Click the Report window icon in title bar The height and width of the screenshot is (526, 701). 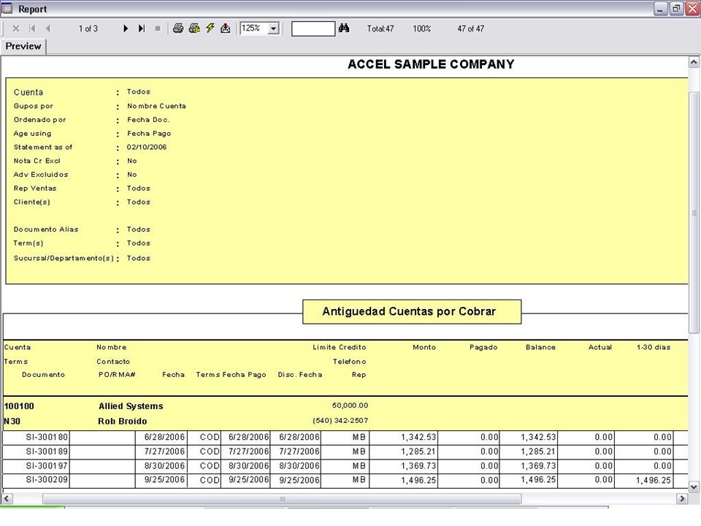click(x=7, y=9)
